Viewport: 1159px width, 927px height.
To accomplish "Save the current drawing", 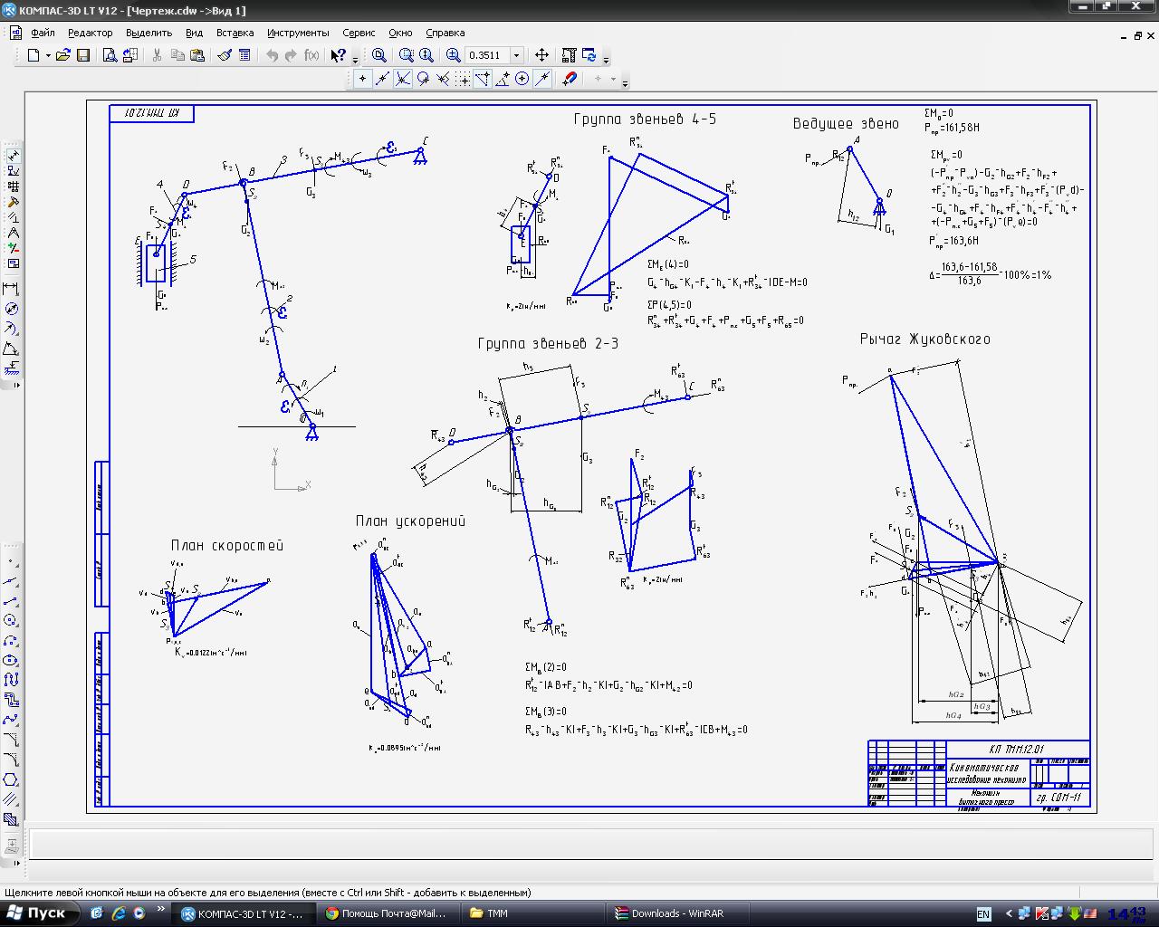I will [x=83, y=55].
